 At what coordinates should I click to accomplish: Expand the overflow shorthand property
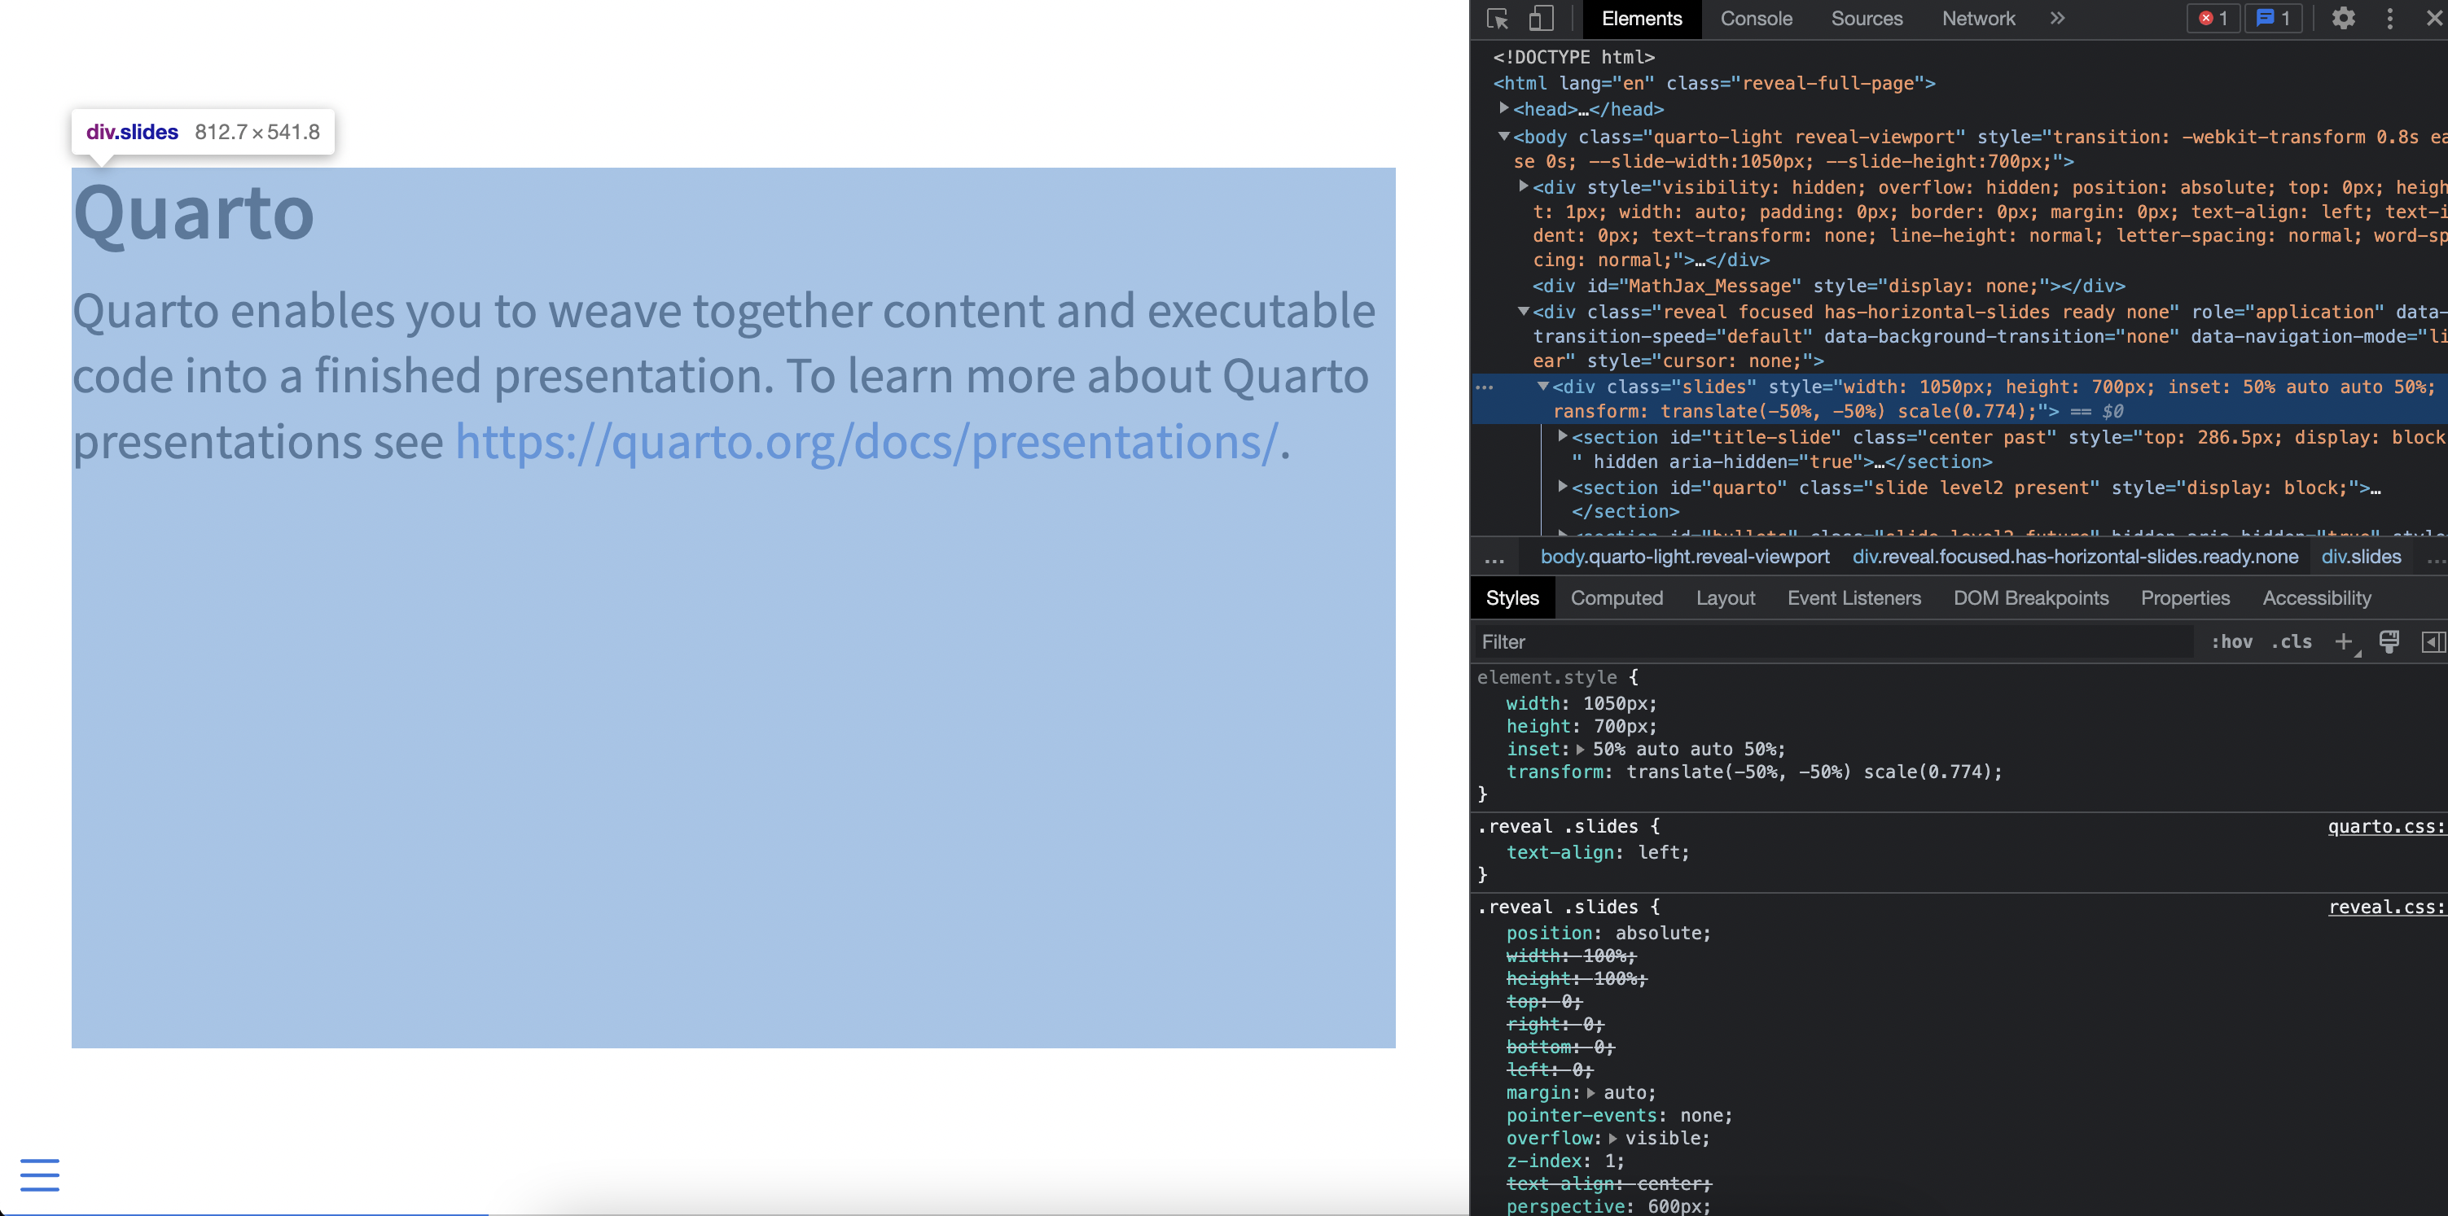tap(1612, 1139)
